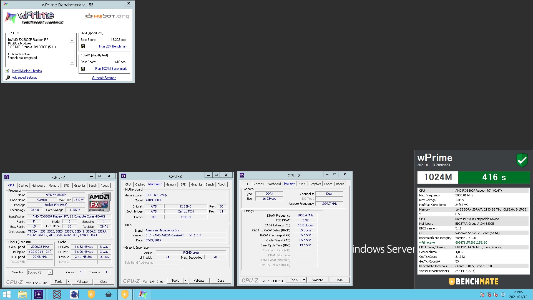Screen dimensions: 533x300
Task: Click the Close button in CPU-Z Mainboard window
Action: (x=220, y=281)
